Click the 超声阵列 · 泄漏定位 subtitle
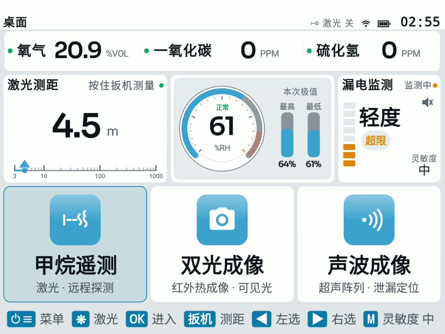 (x=369, y=287)
